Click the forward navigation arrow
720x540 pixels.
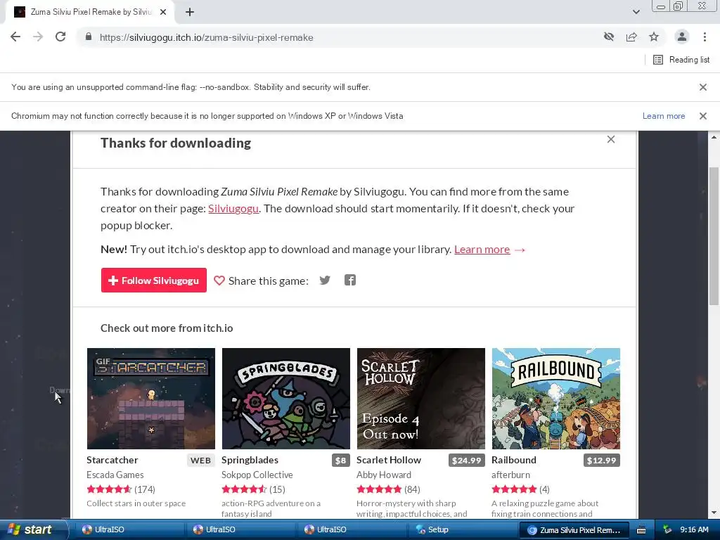(x=38, y=37)
